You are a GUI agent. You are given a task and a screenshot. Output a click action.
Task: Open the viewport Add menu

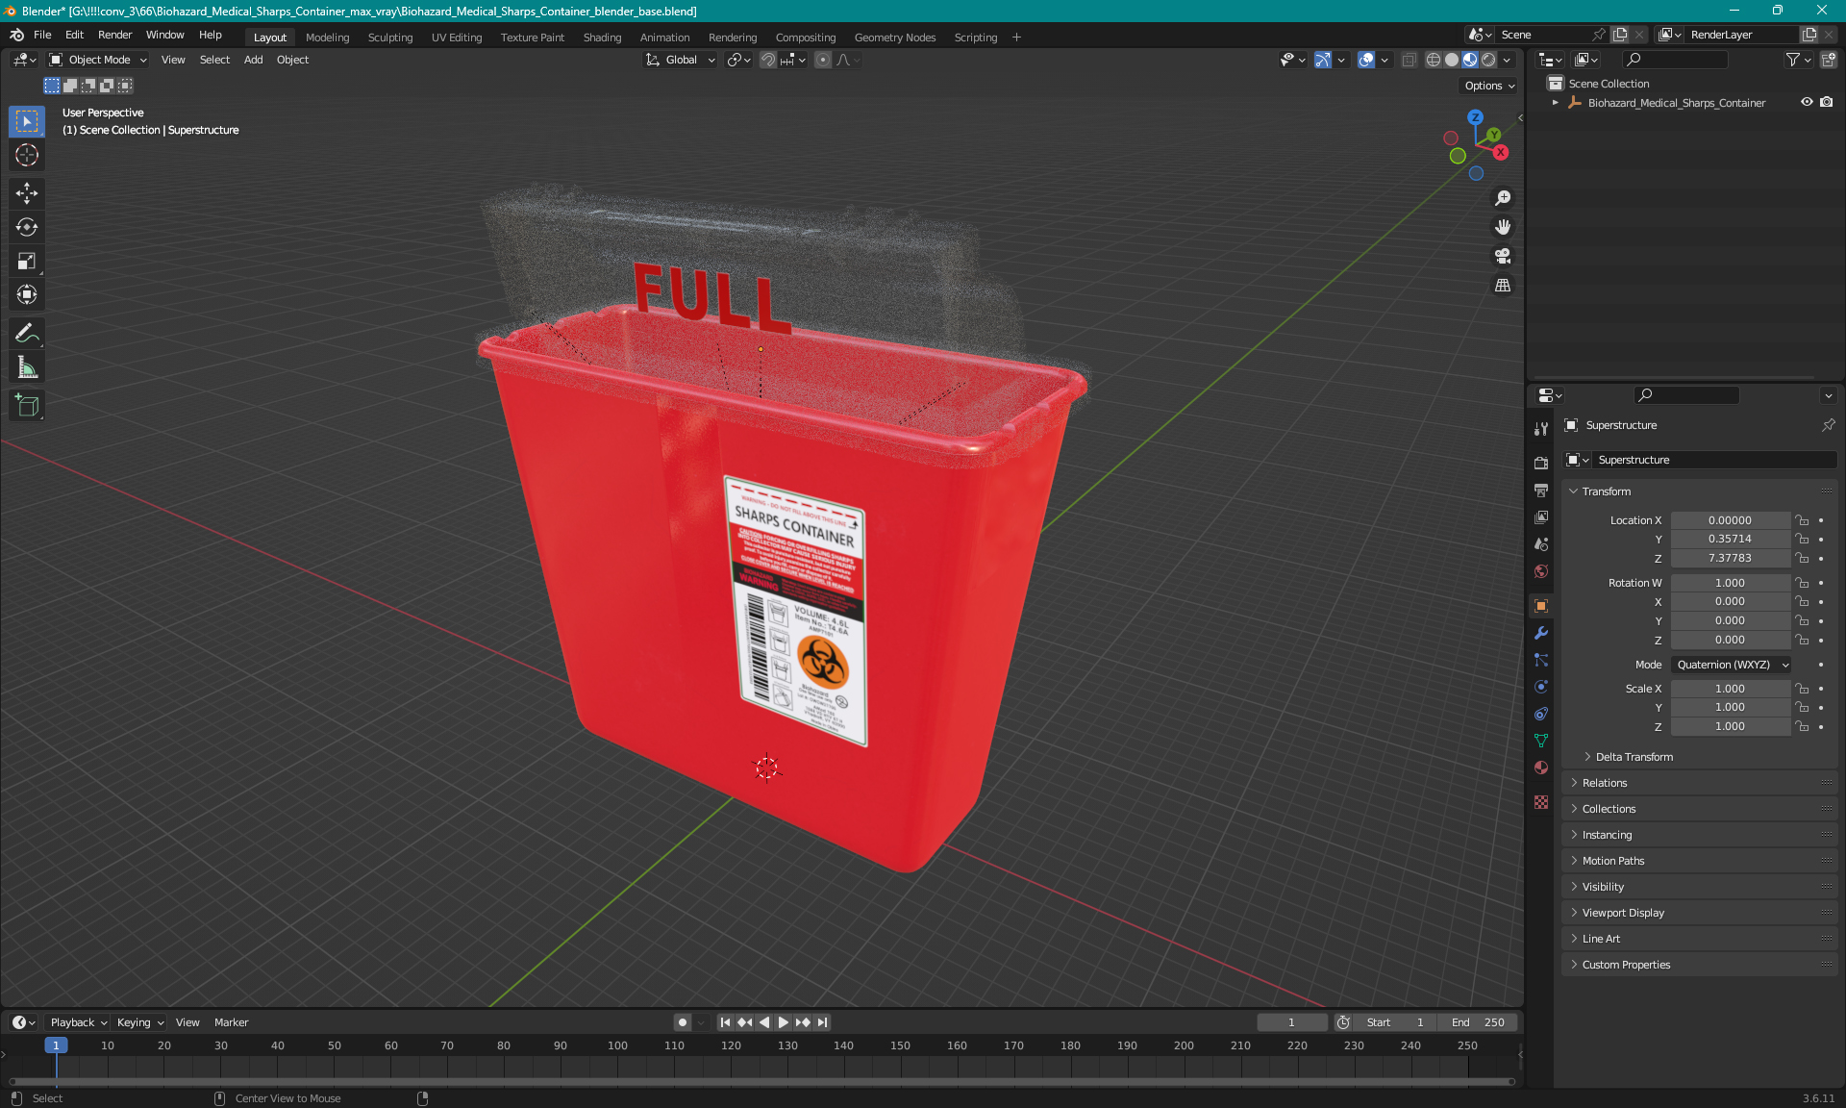[x=253, y=60]
